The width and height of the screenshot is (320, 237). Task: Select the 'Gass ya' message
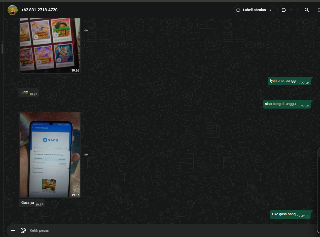tap(32, 203)
